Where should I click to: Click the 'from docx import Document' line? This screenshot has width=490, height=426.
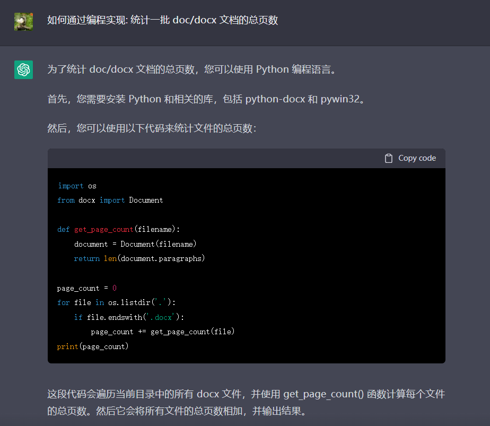pos(110,200)
